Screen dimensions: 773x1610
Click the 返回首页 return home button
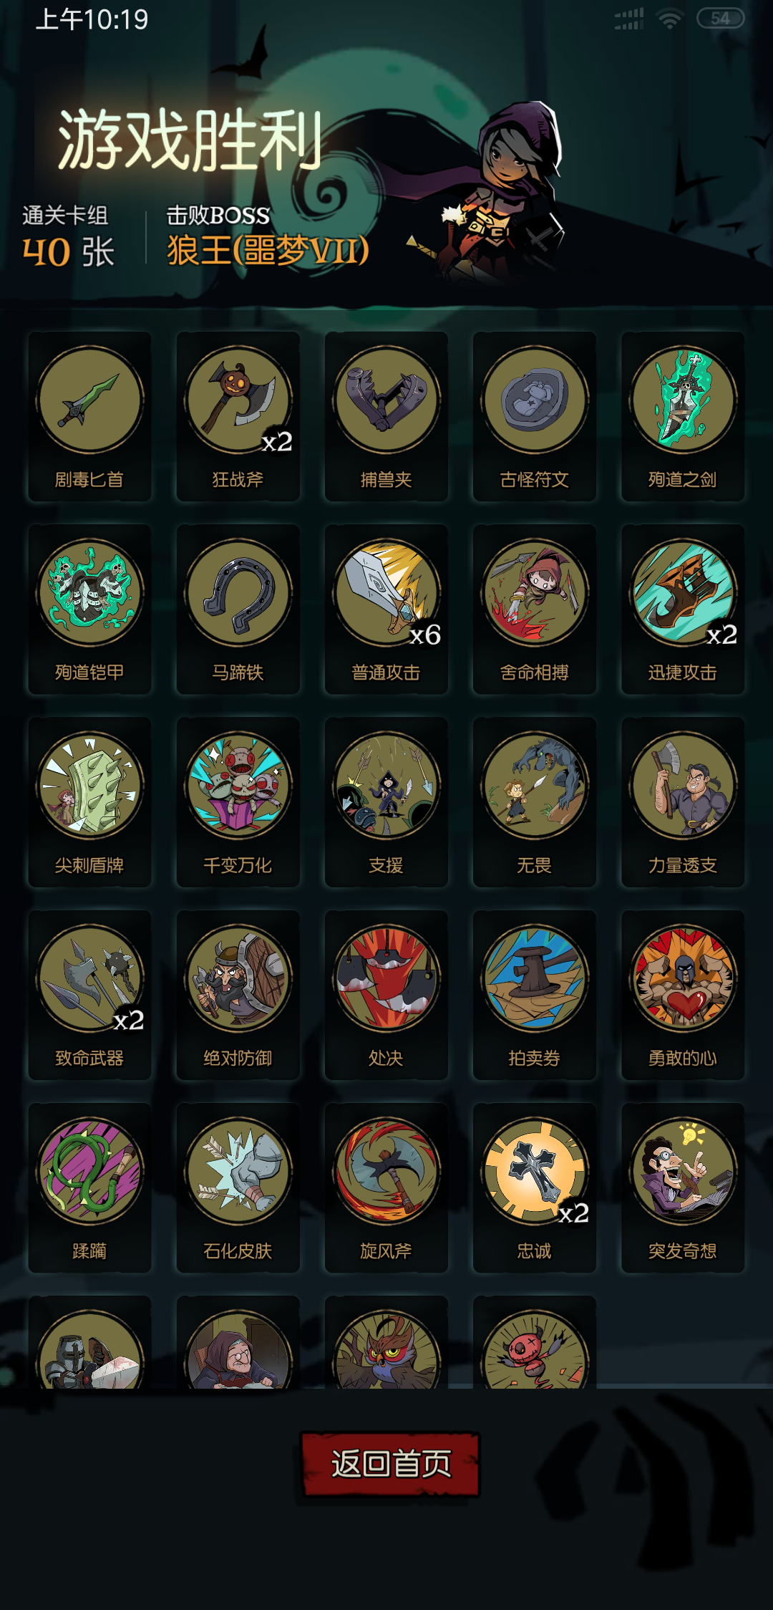[x=390, y=1464]
